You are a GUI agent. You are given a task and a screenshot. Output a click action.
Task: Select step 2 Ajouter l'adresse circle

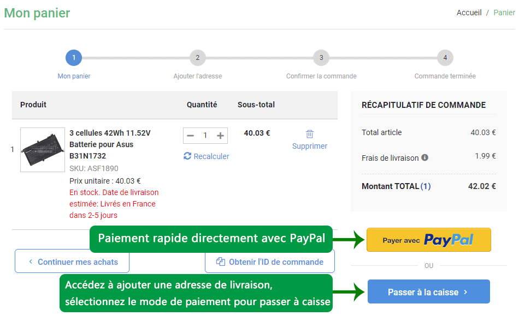(198, 58)
